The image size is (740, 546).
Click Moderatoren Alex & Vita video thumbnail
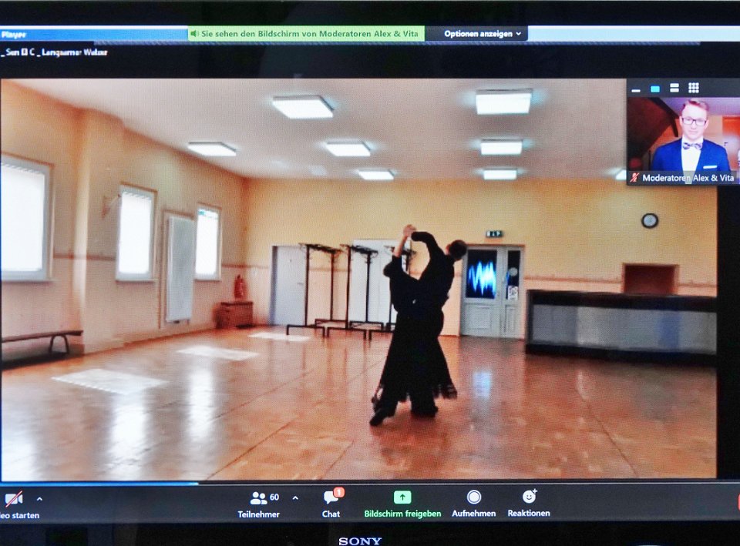pyautogui.click(x=684, y=140)
